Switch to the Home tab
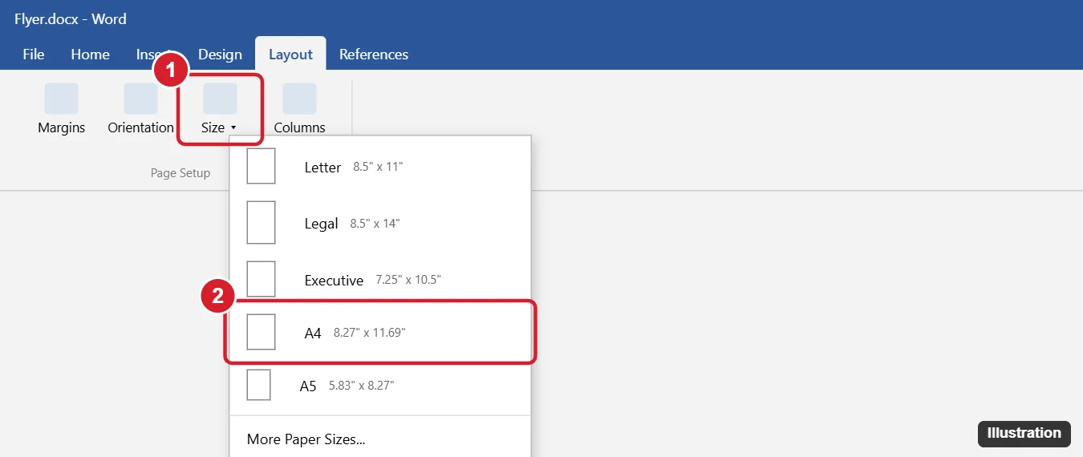 tap(90, 55)
